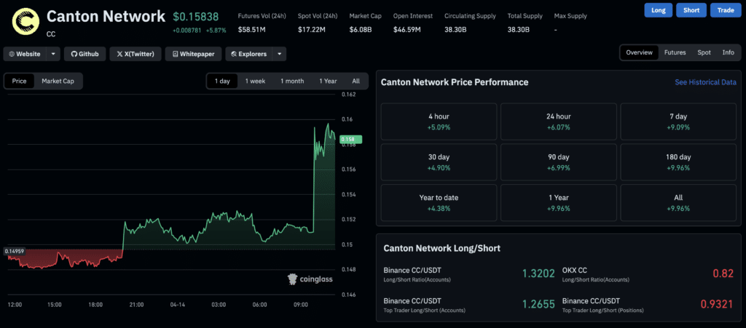
Task: Switch chart to Price view
Action: (x=20, y=81)
